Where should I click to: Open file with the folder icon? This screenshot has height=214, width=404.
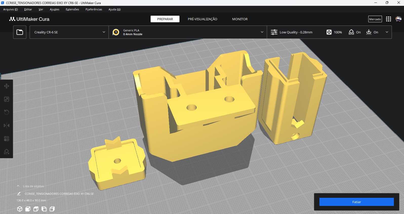click(20, 32)
